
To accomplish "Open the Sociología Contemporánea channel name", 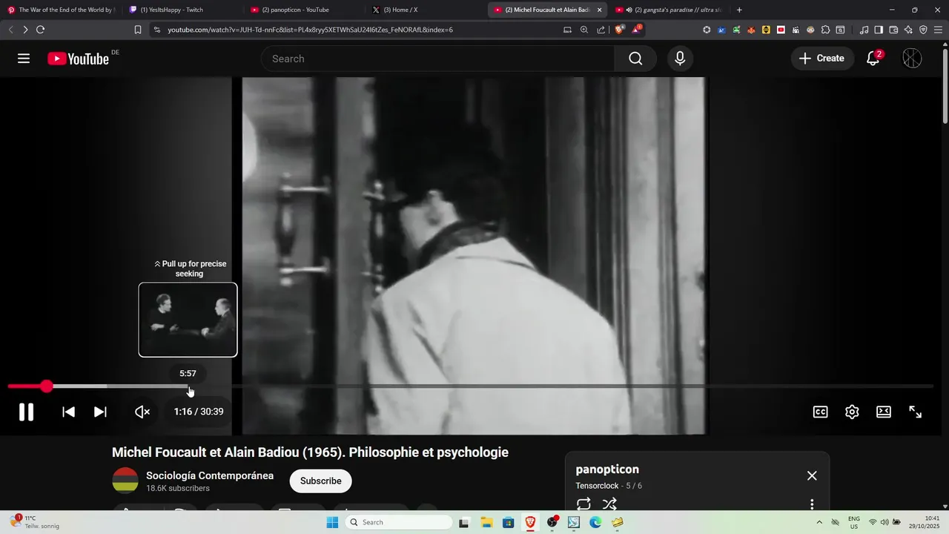I will [210, 475].
